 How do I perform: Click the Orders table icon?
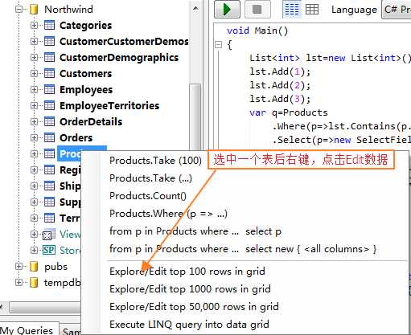[49, 137]
